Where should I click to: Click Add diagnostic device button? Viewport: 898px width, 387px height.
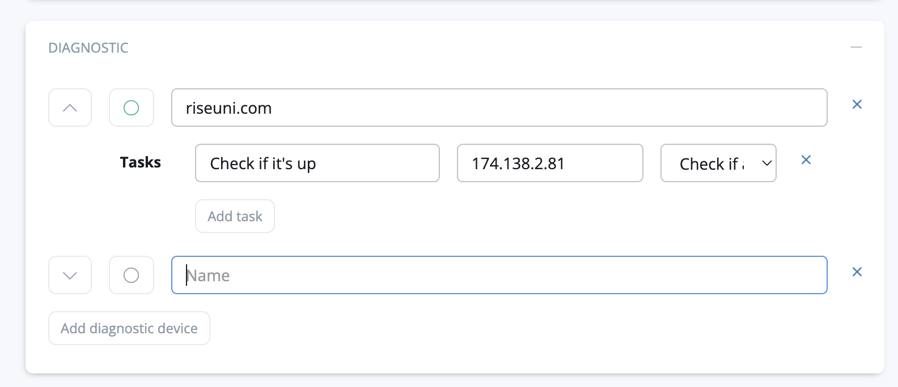[x=129, y=328]
